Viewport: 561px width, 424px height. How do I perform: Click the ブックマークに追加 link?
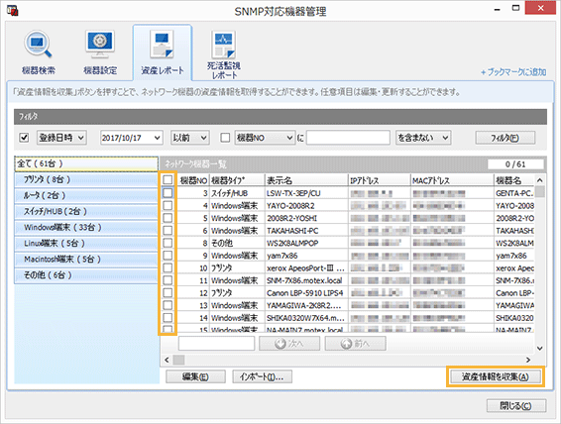513,72
